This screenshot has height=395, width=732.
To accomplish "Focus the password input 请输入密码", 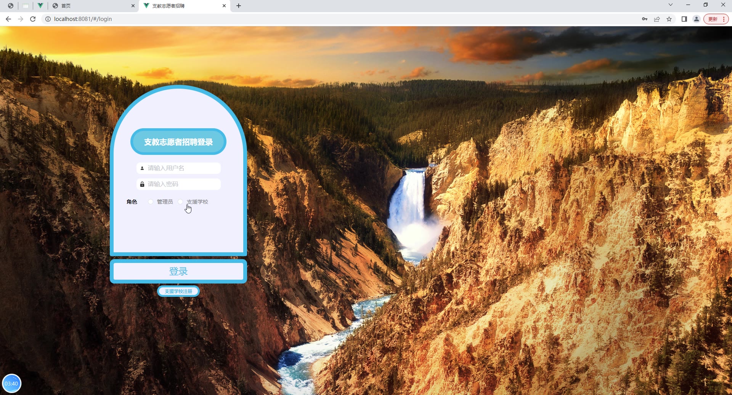I will (178, 184).
